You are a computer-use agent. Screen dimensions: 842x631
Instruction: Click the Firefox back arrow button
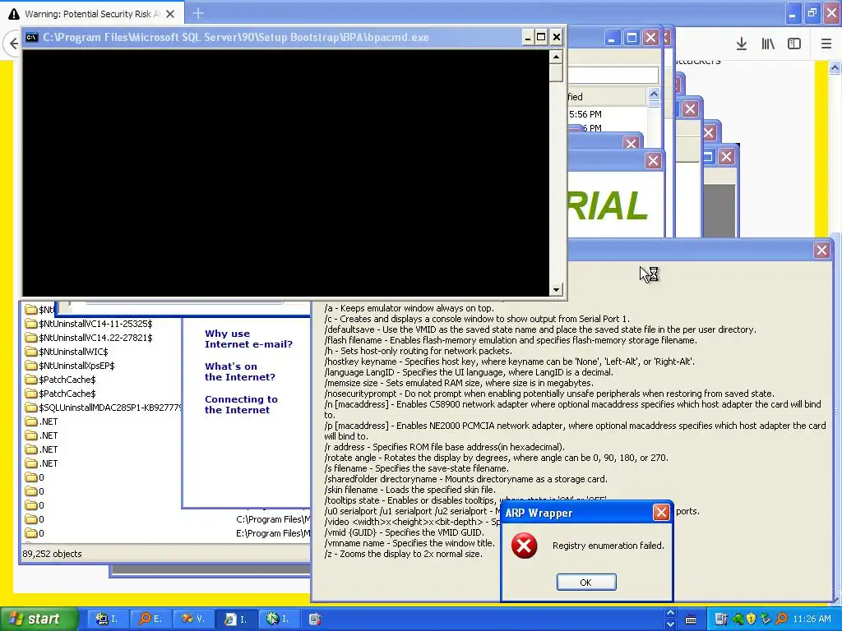[x=13, y=44]
